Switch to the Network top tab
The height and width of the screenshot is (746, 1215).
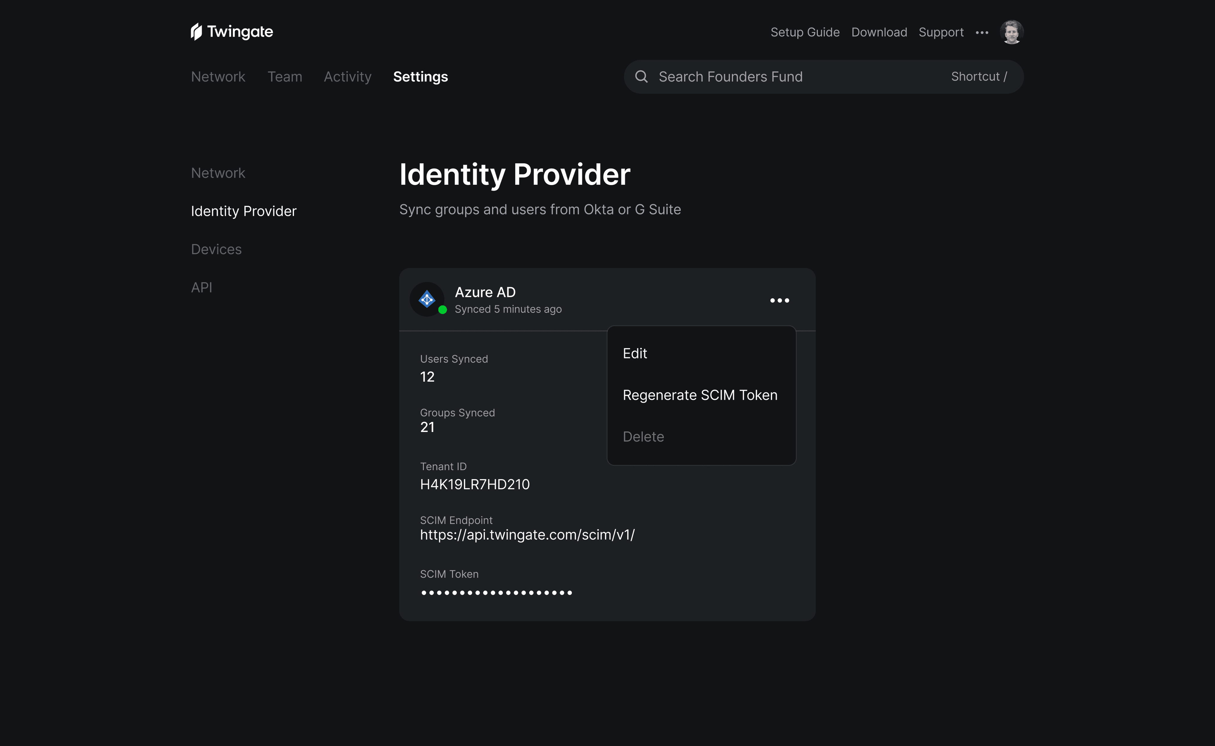(218, 76)
